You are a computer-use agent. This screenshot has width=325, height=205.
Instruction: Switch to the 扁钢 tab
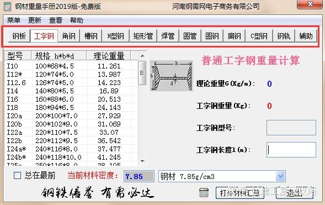234,36
